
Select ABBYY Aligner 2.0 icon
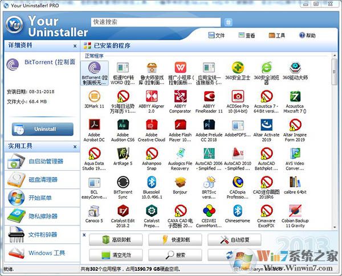tap(152, 96)
